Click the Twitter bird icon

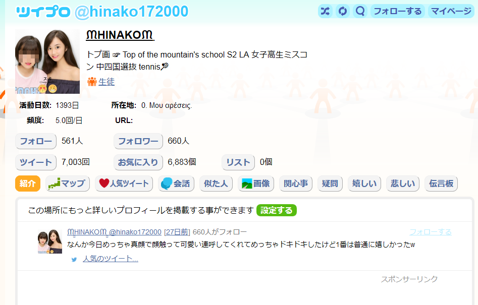(74, 259)
